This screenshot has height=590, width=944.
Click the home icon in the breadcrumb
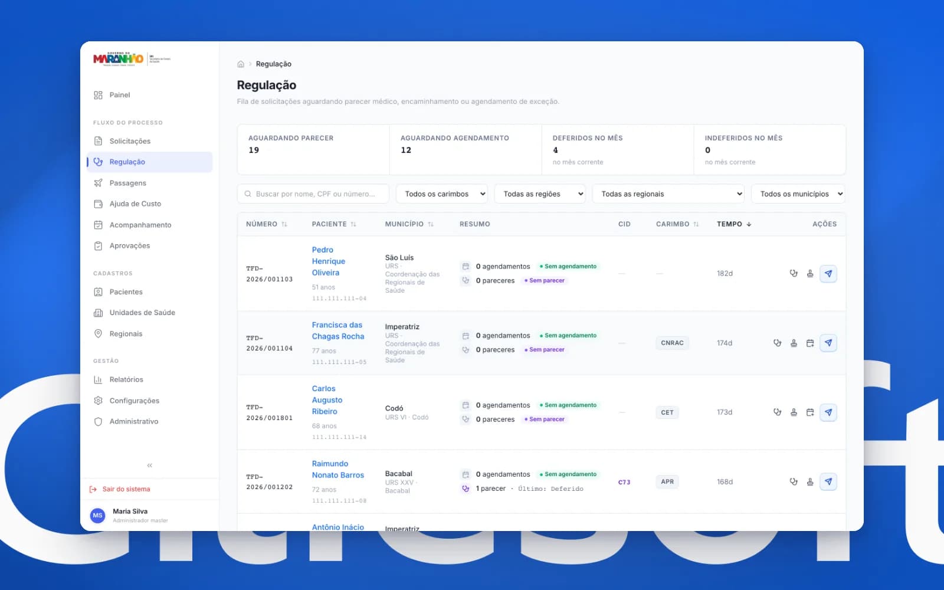coord(241,64)
